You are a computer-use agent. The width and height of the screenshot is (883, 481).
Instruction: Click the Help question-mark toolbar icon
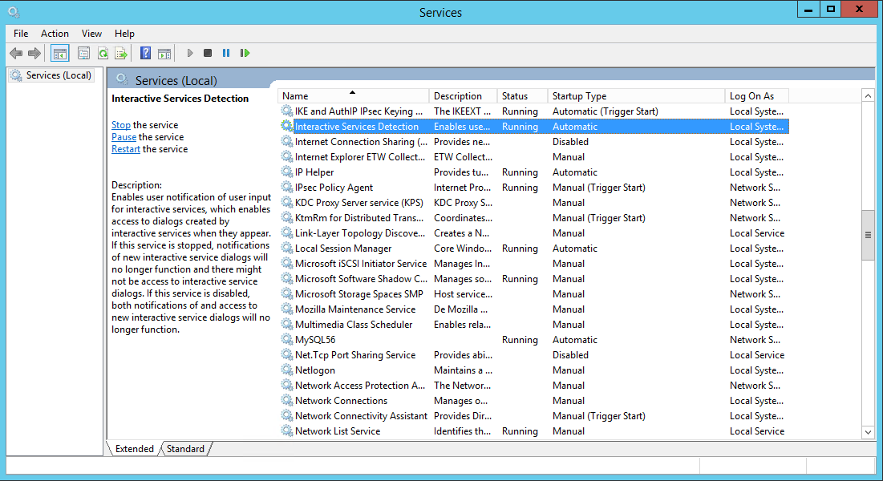[145, 53]
